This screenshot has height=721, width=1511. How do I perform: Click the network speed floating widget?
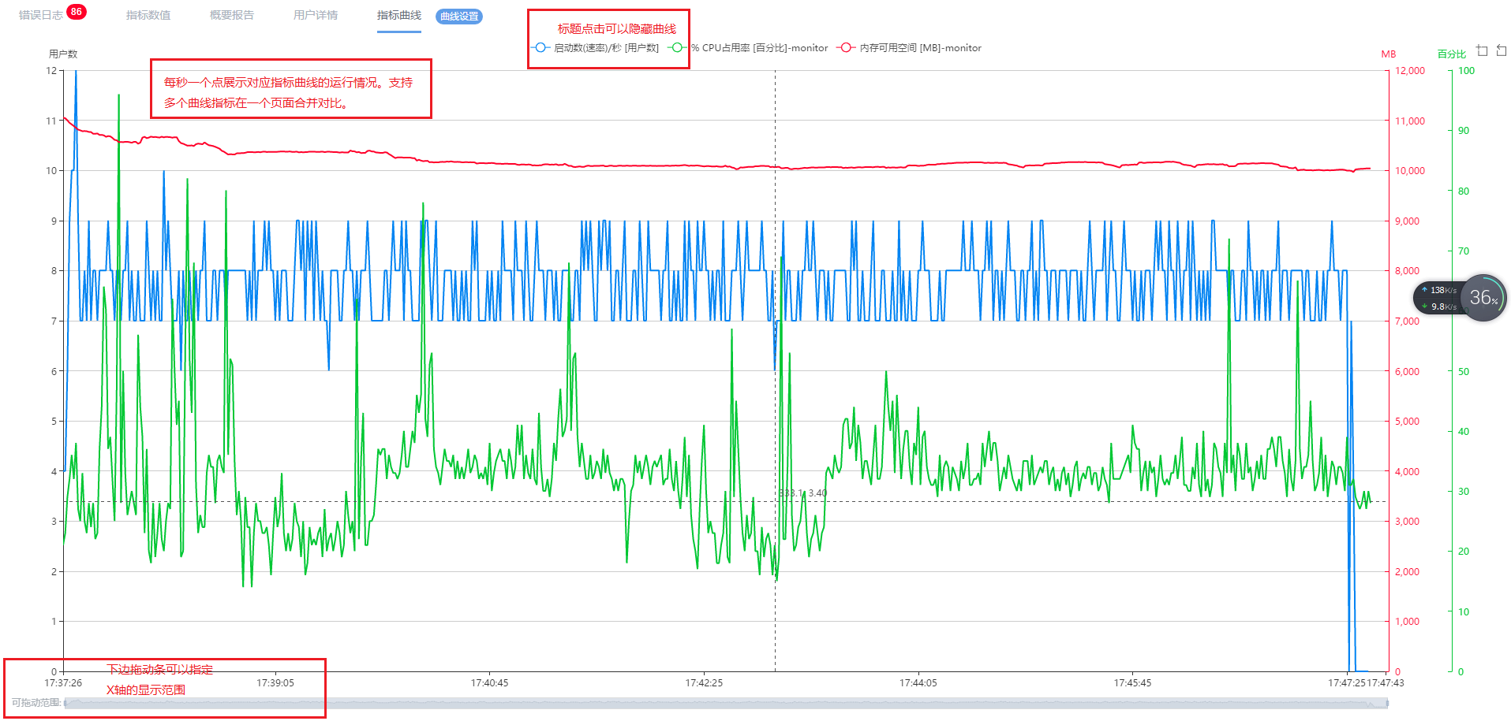(1438, 298)
